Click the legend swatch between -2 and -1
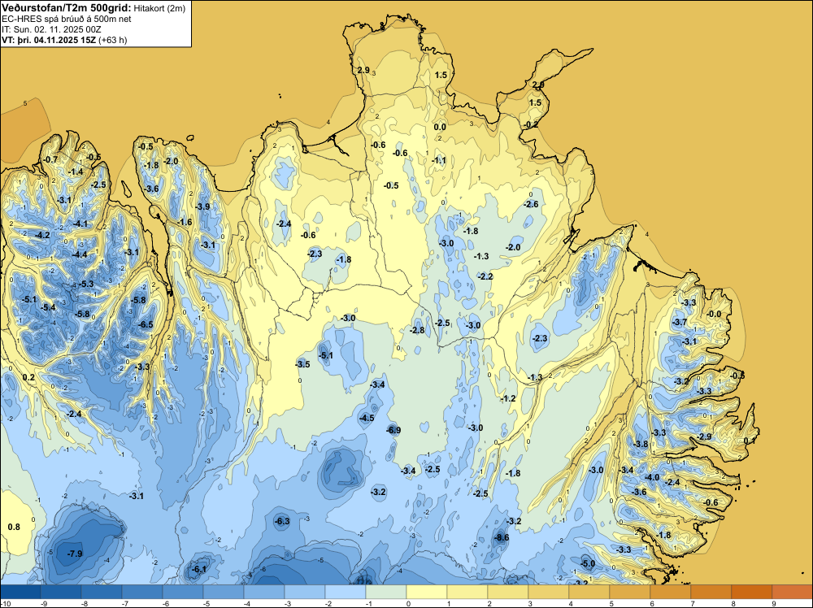This screenshot has height=608, width=813. tap(346, 592)
